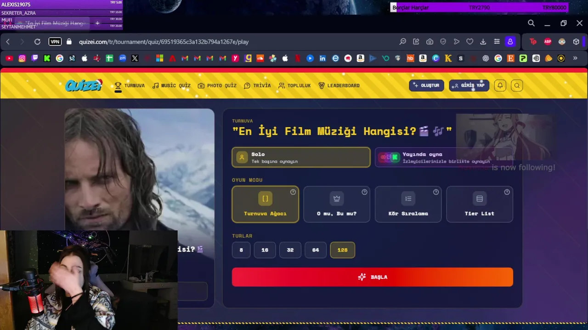The image size is (588, 330).
Task: Open the Etsy bookmark icon
Action: 510,58
